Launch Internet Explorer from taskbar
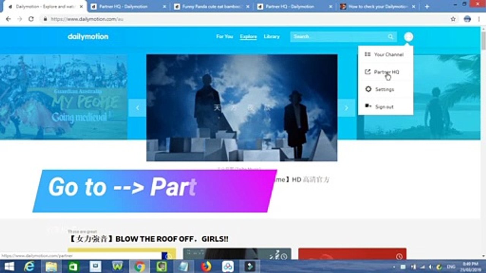Viewport: 486px width, 273px height. tap(29, 267)
